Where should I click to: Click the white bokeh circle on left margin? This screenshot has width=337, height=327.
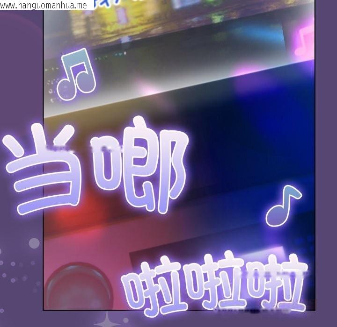[x=34, y=243]
